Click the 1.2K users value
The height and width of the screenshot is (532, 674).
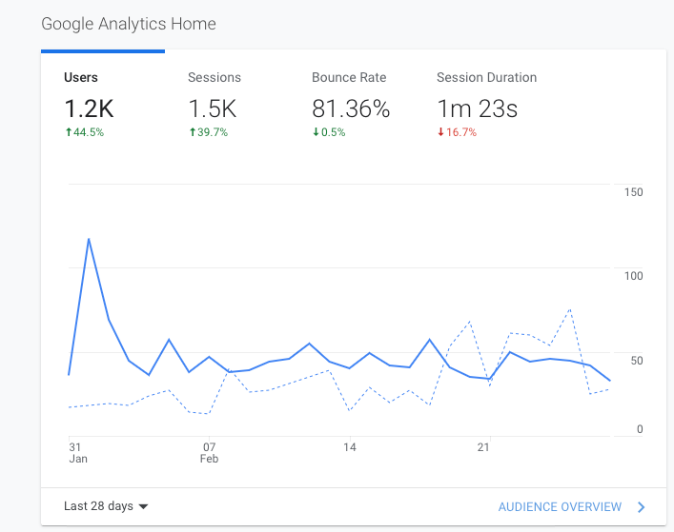(x=89, y=108)
